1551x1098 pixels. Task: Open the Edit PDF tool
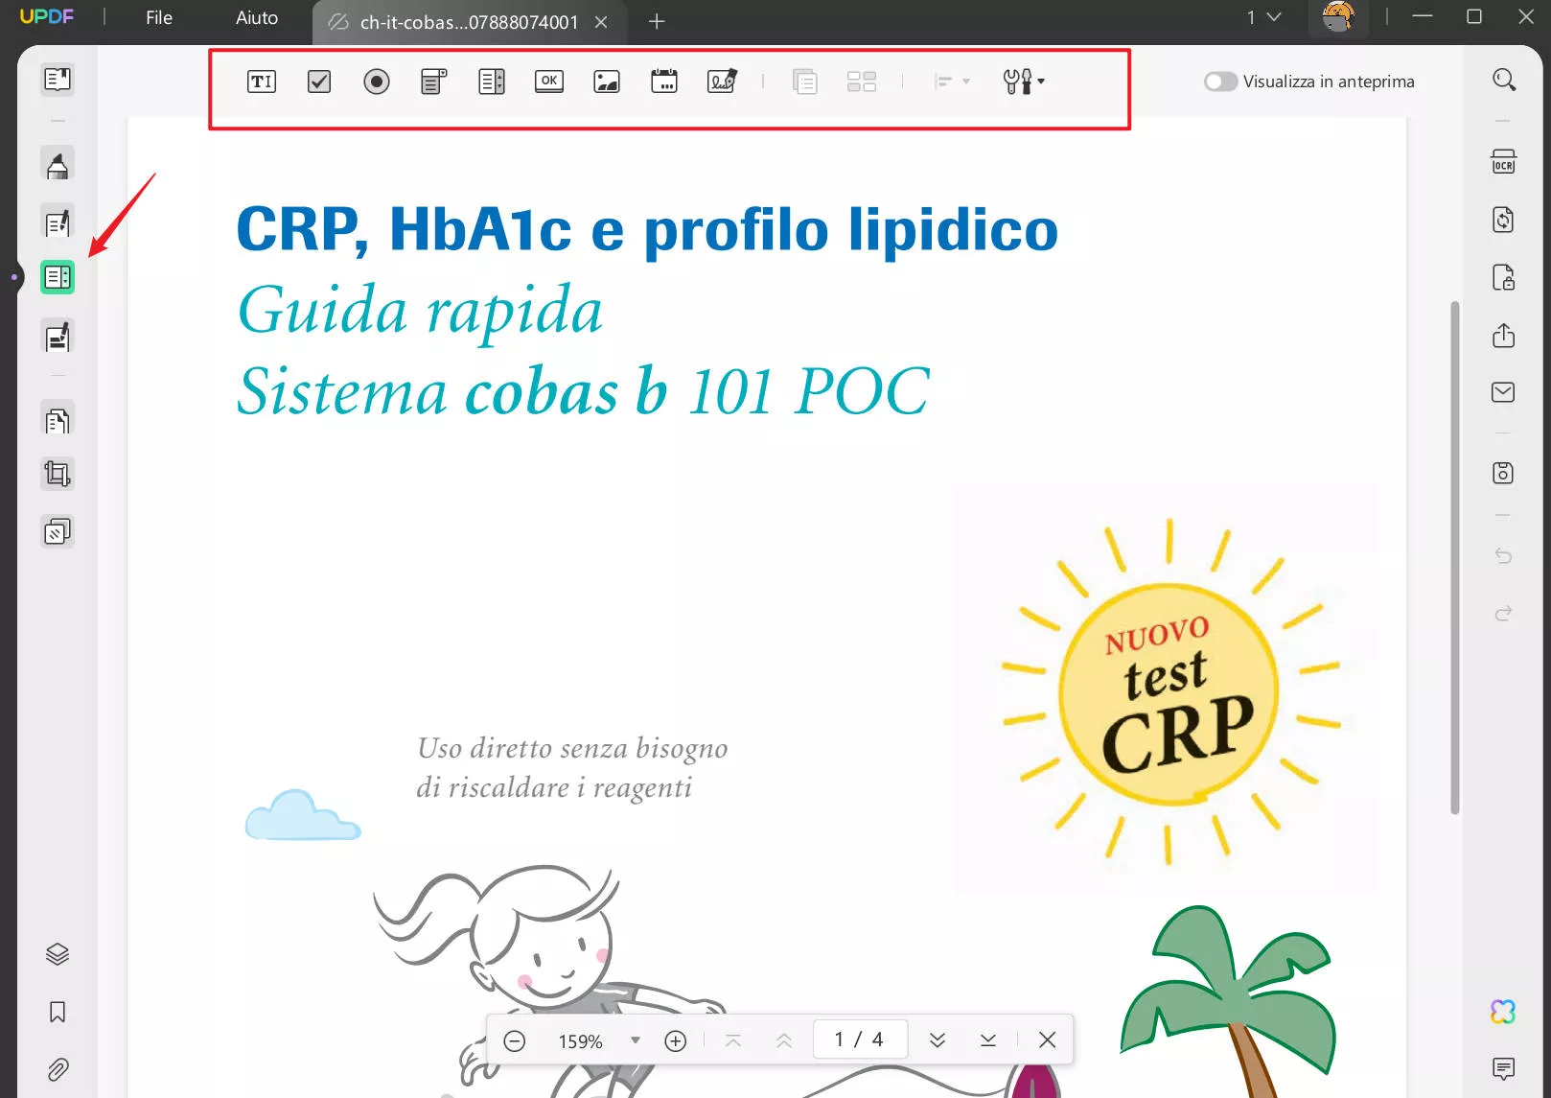coord(58,222)
